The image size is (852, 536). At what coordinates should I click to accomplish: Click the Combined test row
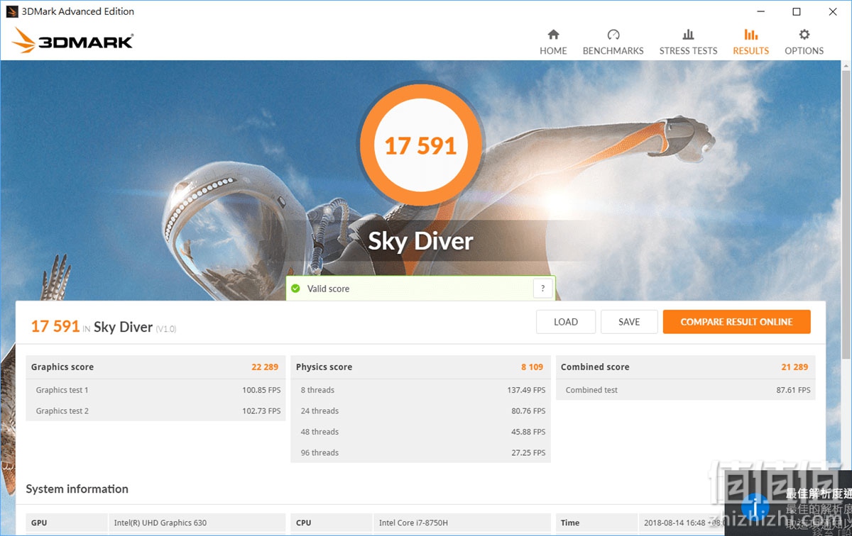[685, 390]
